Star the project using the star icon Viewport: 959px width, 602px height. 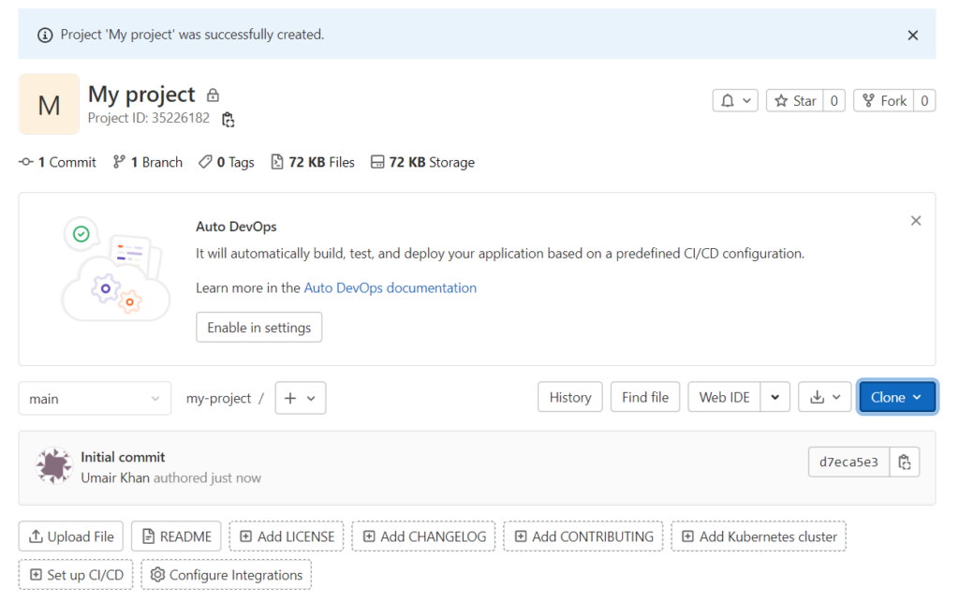(783, 100)
